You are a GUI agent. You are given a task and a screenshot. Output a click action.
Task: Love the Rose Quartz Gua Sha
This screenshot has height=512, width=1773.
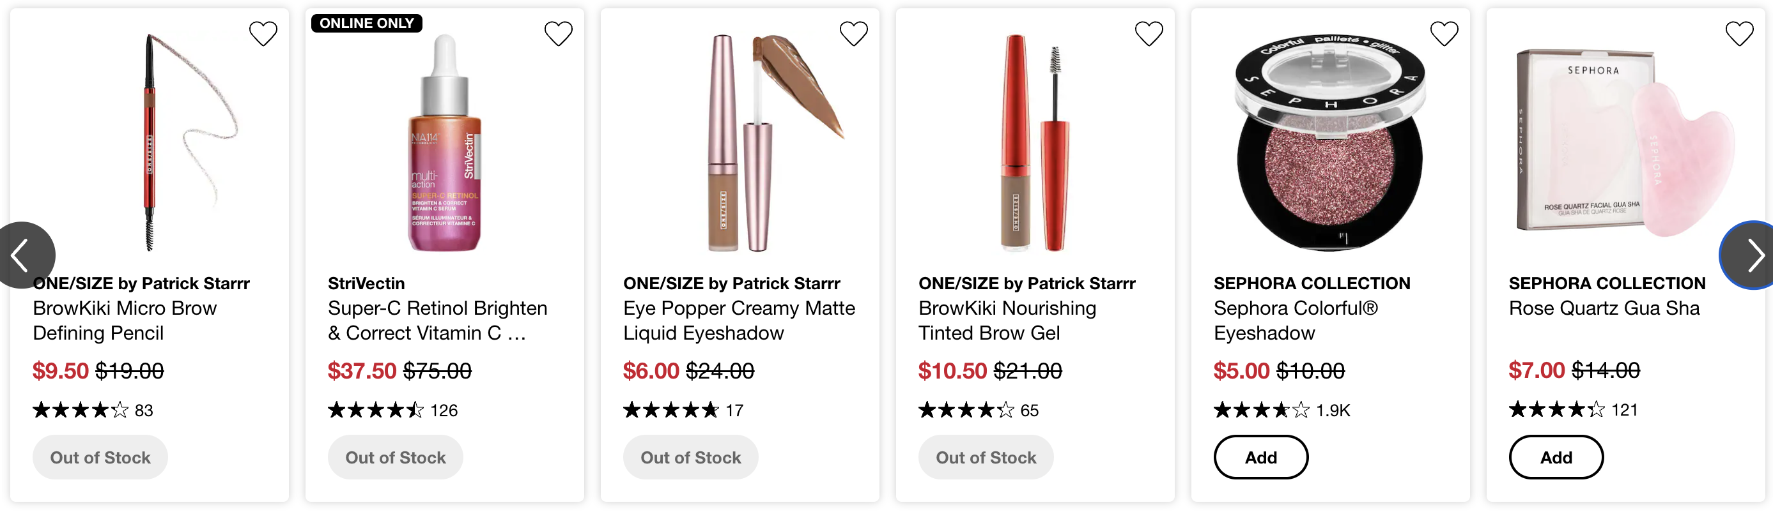[x=1739, y=34]
